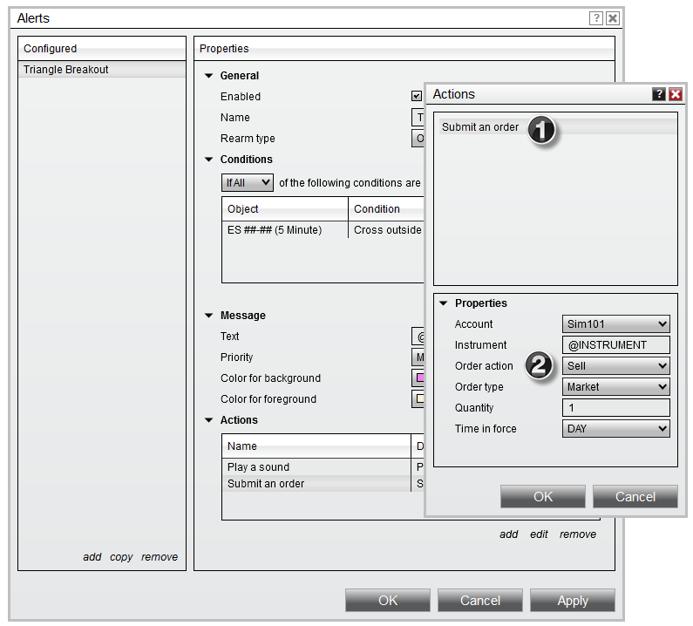Pick the Color for background swatch

click(x=419, y=378)
